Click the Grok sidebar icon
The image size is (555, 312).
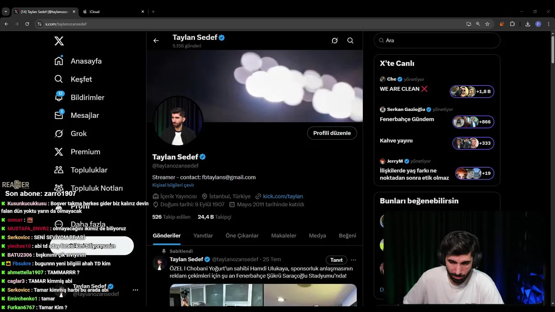(59, 133)
